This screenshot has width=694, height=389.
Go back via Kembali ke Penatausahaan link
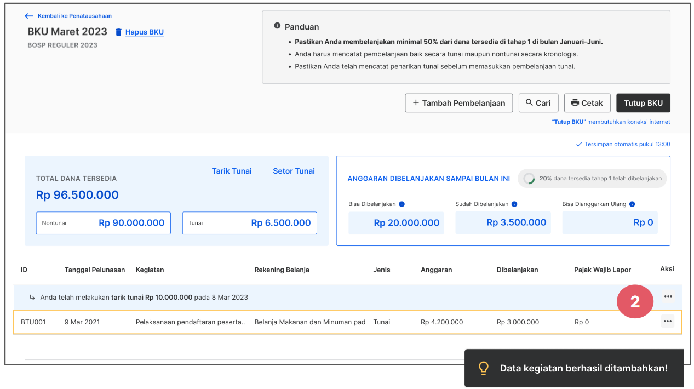(x=74, y=16)
